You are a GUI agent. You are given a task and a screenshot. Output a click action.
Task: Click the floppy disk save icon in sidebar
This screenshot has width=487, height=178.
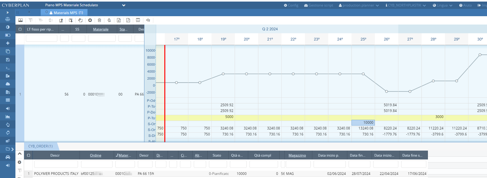coord(8,60)
